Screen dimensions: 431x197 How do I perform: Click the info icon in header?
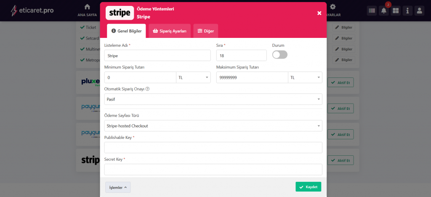[x=407, y=11]
